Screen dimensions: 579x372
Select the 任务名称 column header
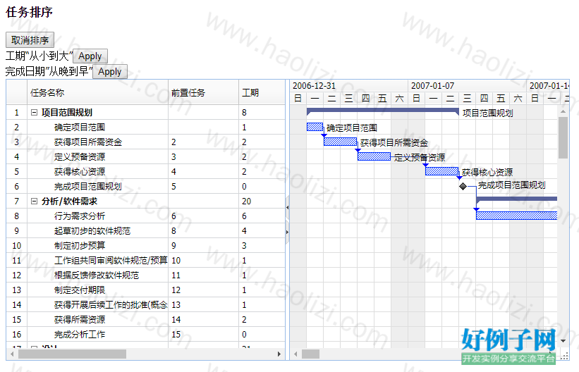[97, 92]
